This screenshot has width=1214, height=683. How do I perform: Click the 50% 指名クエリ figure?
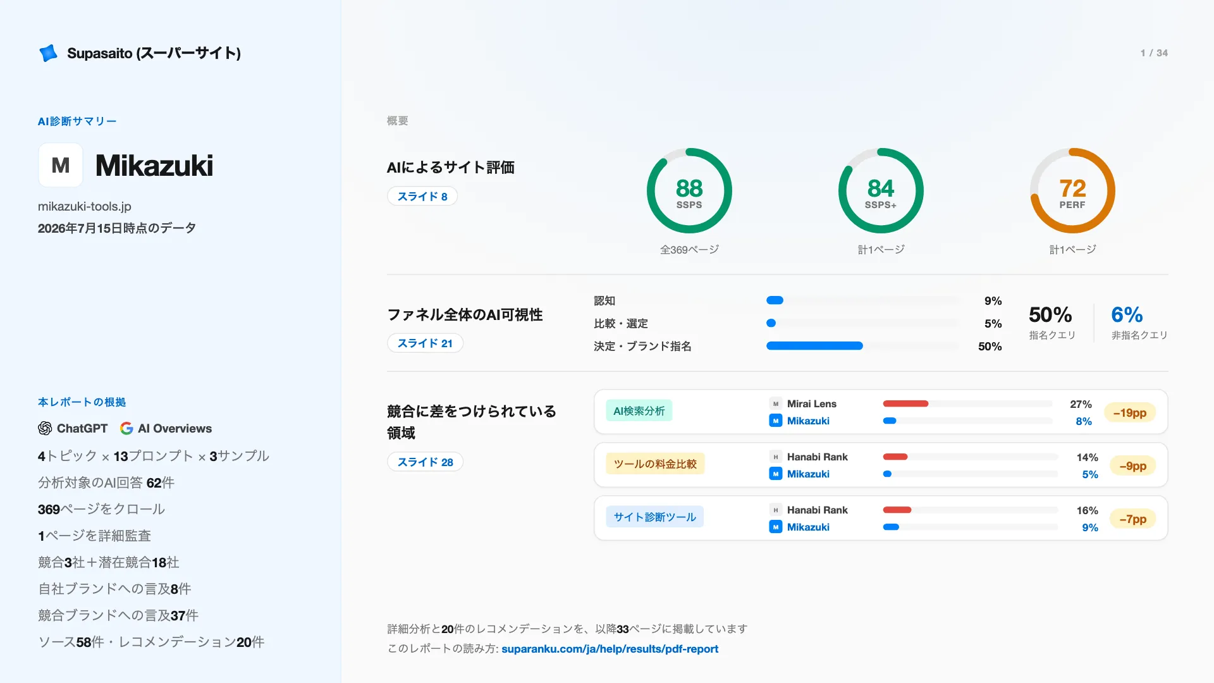pyautogui.click(x=1051, y=323)
